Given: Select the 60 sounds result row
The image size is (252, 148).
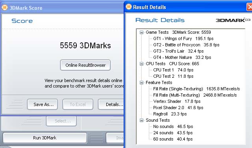Looking at the screenshot, I should coord(173,139).
